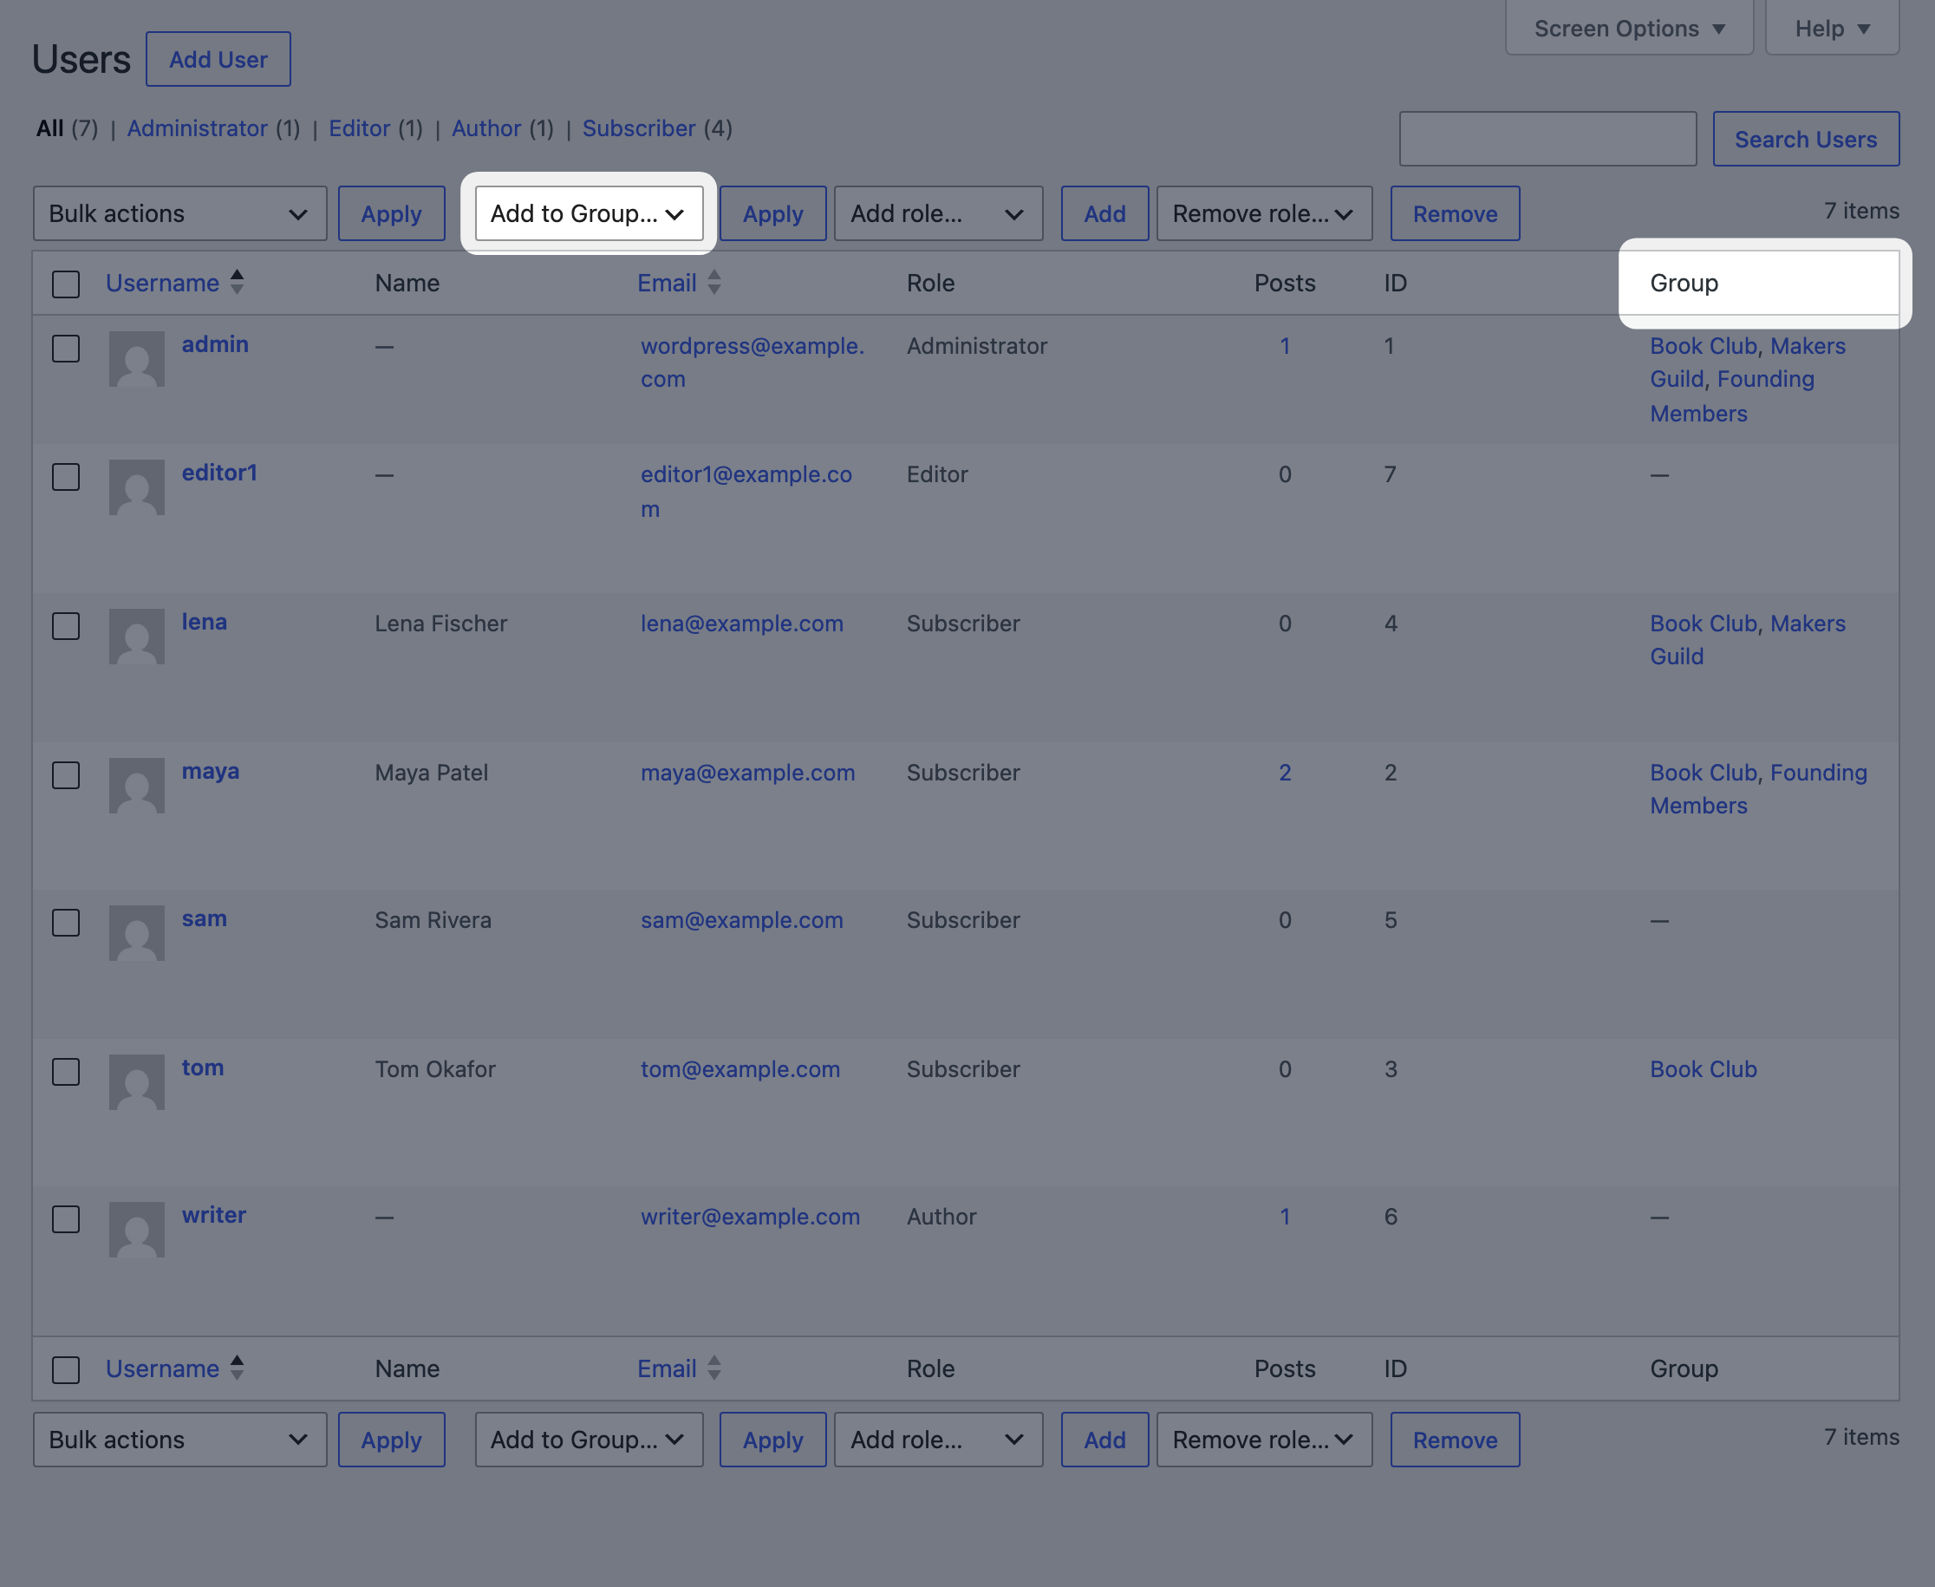The image size is (1935, 1587).
Task: Click the sort arrows beside top Email header
Action: pos(714,283)
